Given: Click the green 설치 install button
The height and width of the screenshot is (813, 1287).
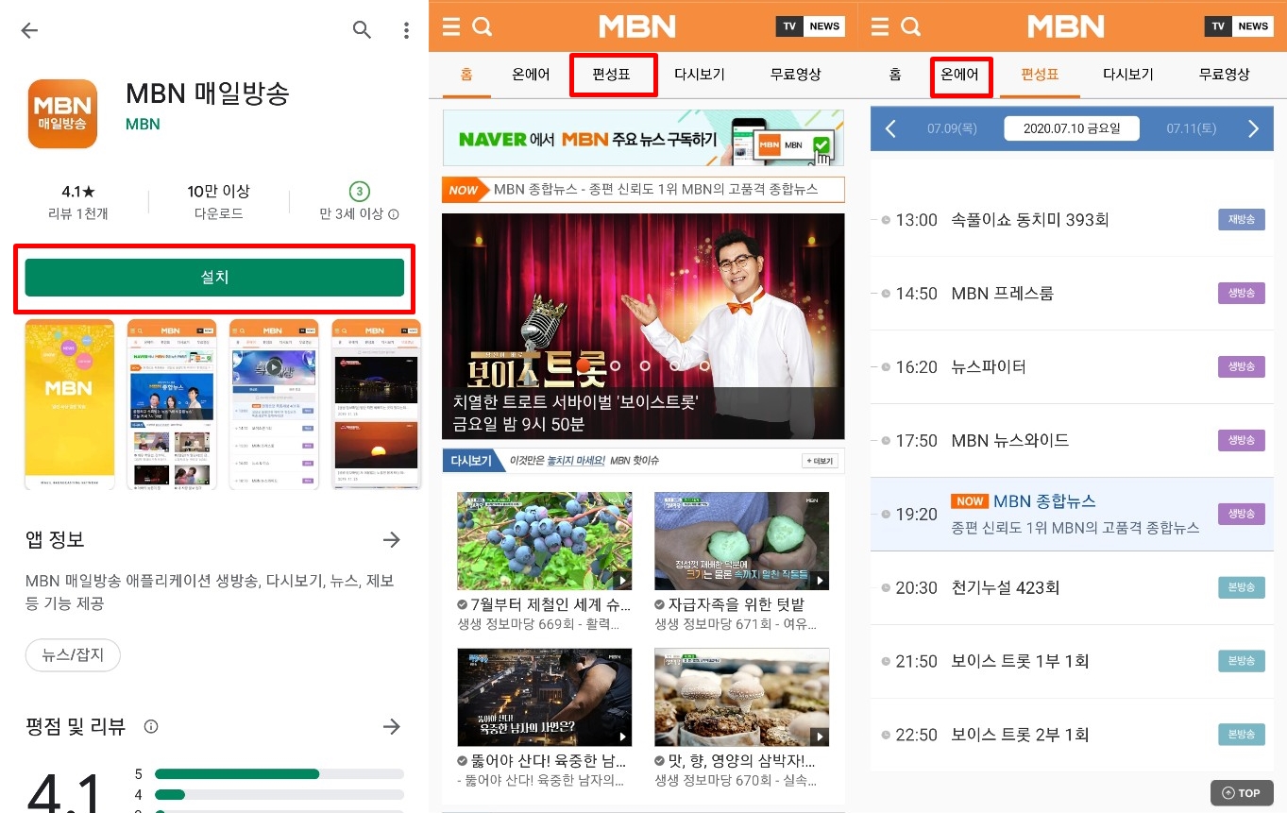Looking at the screenshot, I should [214, 278].
